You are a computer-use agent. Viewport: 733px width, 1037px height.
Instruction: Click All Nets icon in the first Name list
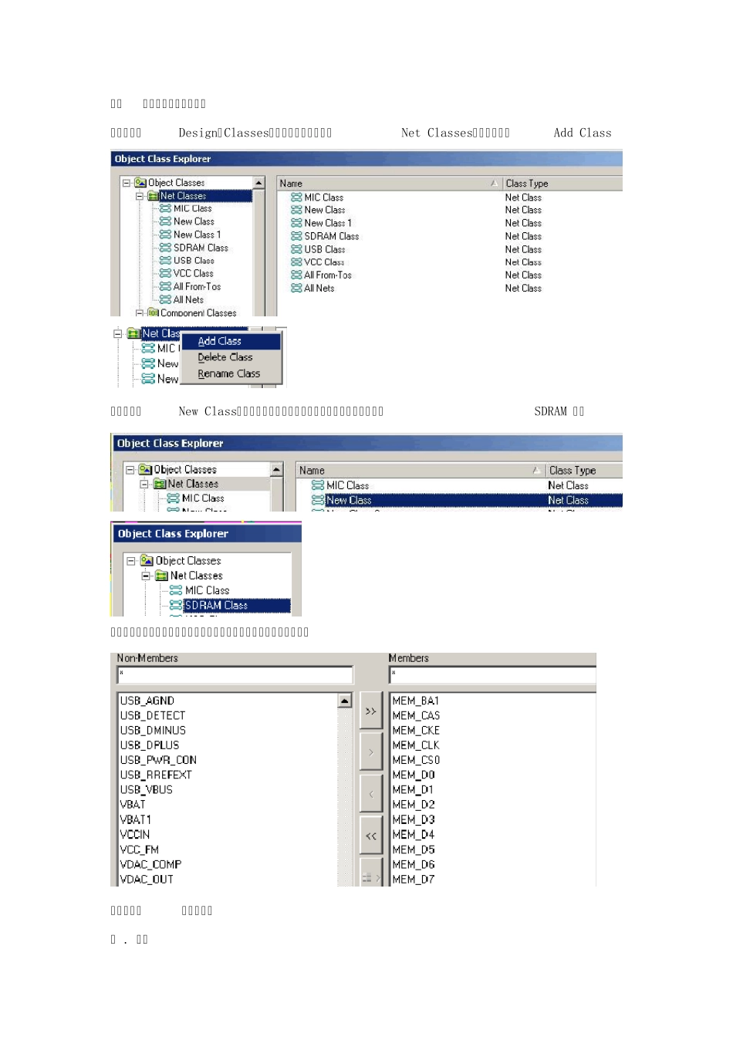296,288
